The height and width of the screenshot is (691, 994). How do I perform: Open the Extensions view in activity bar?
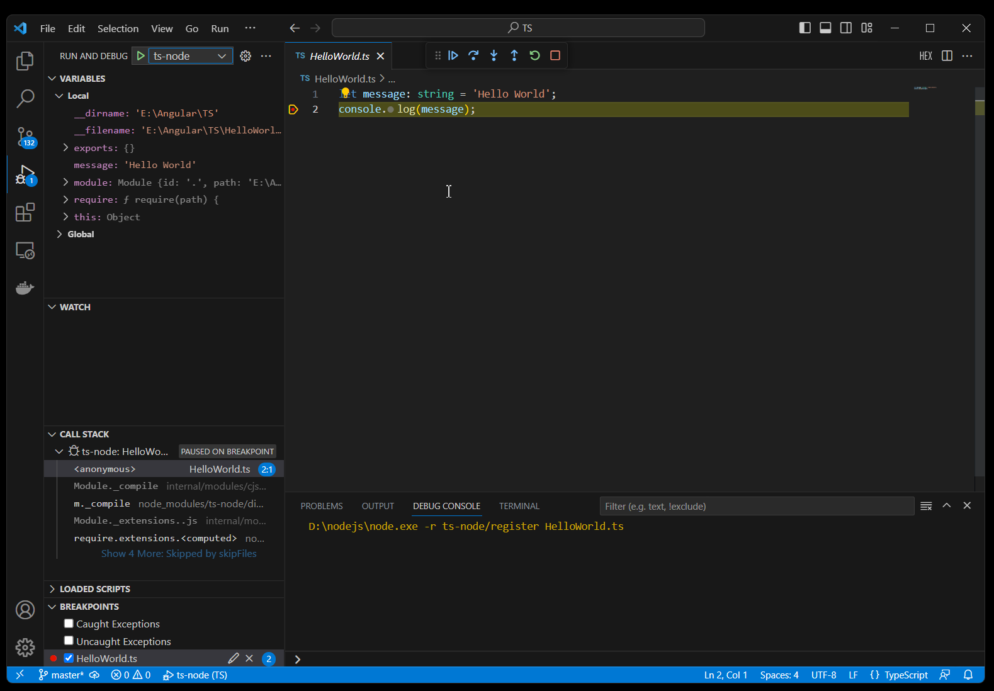25,213
